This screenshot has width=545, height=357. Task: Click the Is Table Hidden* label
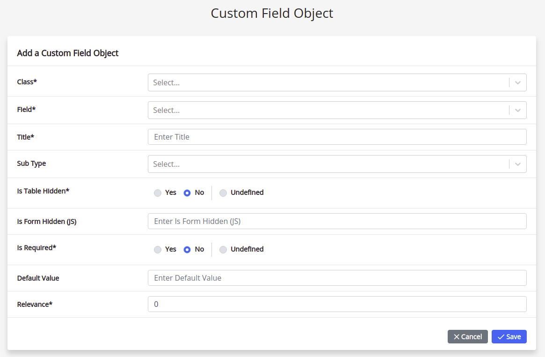click(43, 191)
